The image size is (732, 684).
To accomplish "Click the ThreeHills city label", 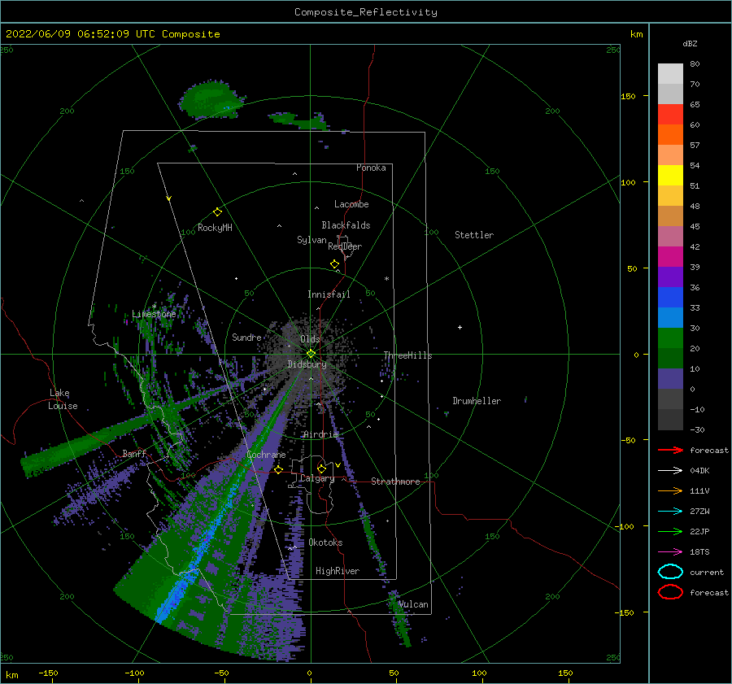I will tap(407, 355).
